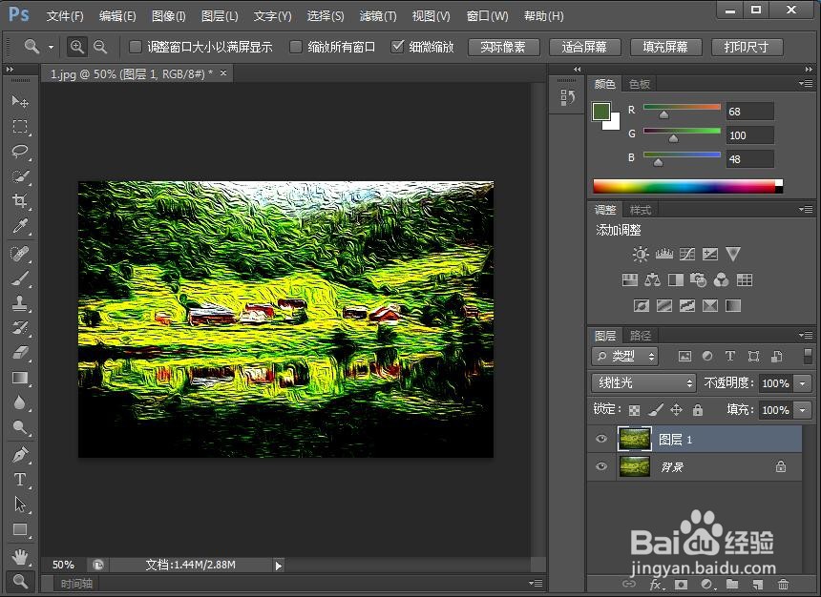Viewport: 821px width, 597px height.
Task: Select the Eyedropper tool
Action: (20, 226)
